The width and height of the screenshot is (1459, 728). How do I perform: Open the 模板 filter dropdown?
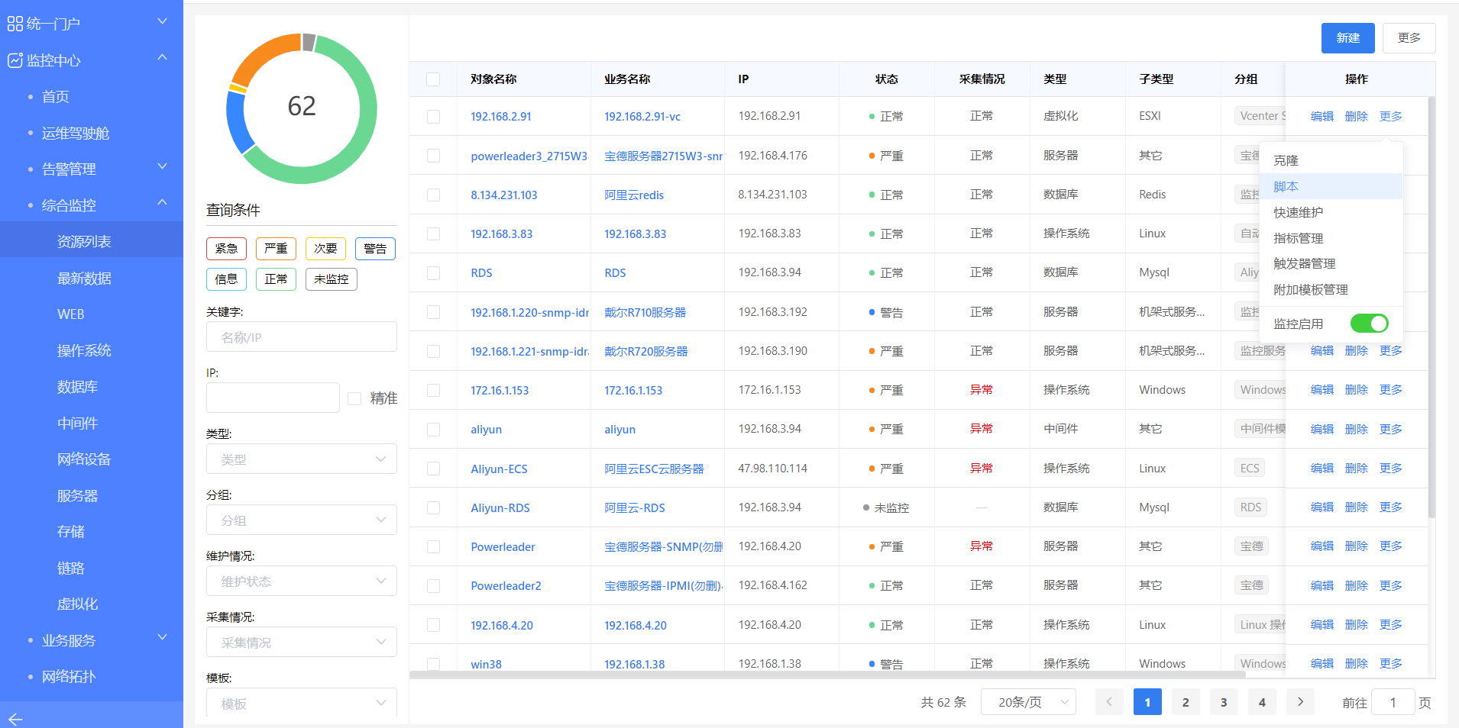pyautogui.click(x=302, y=703)
